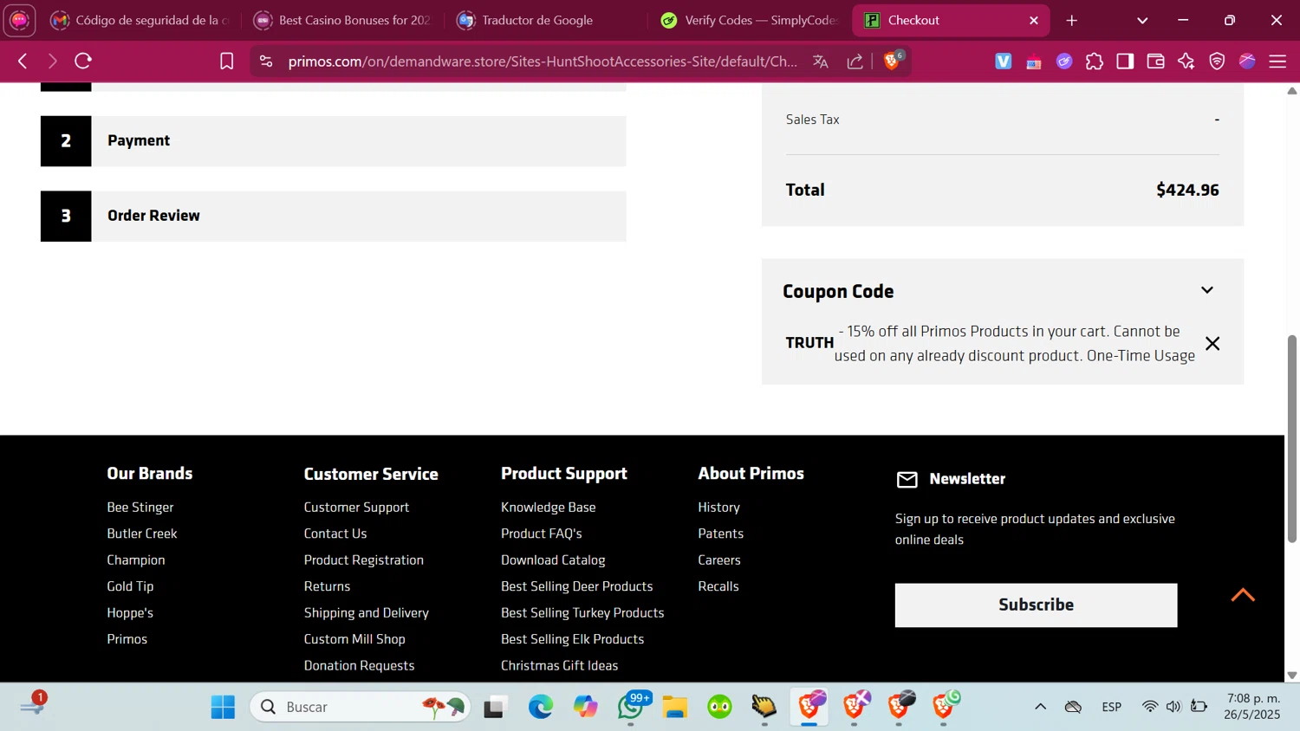This screenshot has width=1300, height=731.
Task: Open Product FAQ's link
Action: click(542, 534)
